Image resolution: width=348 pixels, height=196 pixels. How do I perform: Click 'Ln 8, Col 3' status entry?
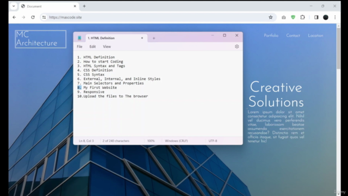coord(86,141)
